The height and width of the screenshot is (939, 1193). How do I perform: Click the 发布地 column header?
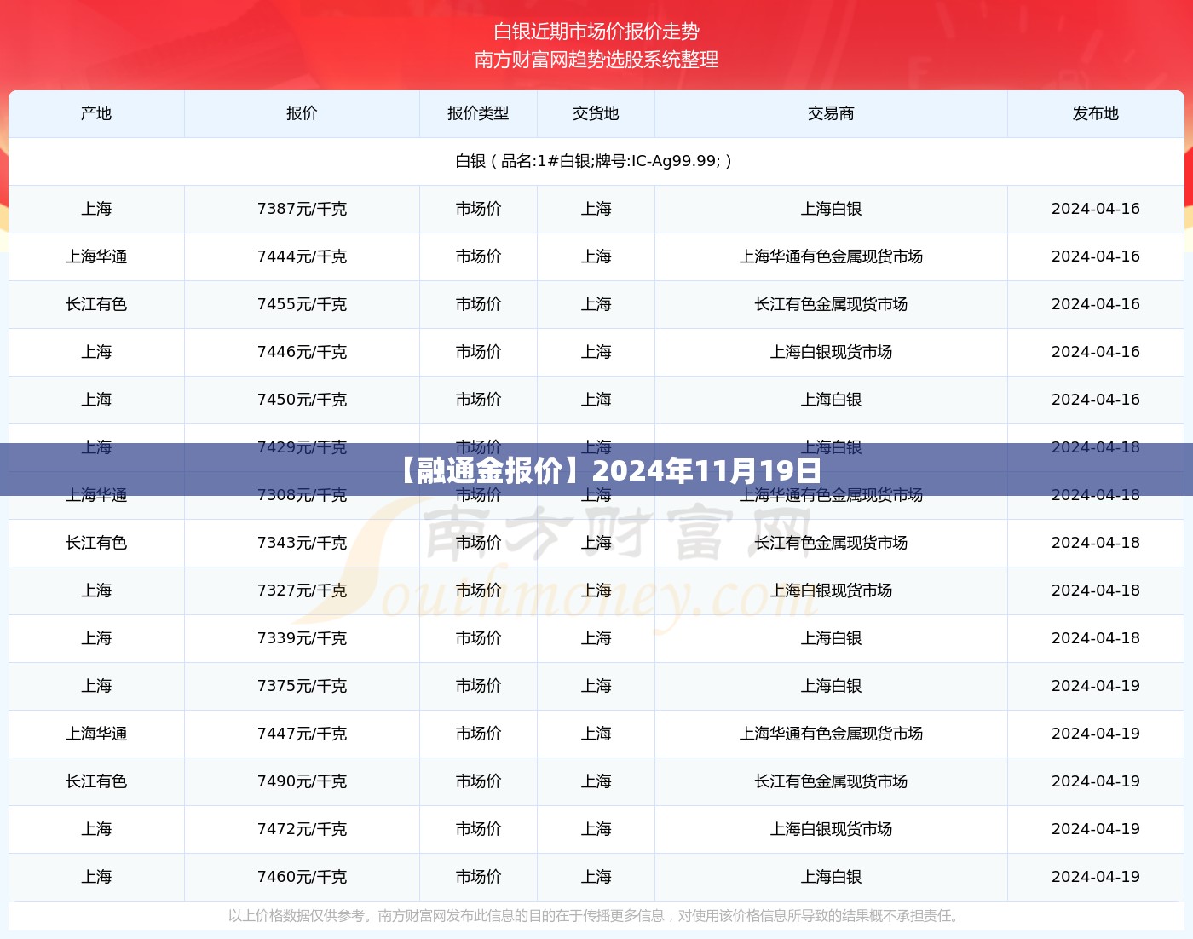pos(1095,113)
